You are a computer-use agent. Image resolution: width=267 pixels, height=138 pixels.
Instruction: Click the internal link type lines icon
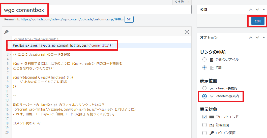[212, 68]
